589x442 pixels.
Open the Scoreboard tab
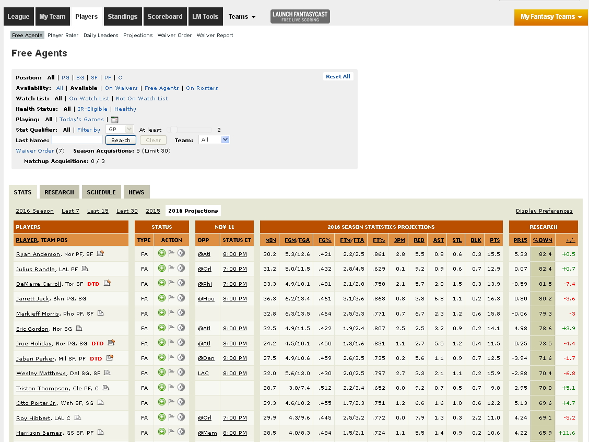pyautogui.click(x=165, y=17)
